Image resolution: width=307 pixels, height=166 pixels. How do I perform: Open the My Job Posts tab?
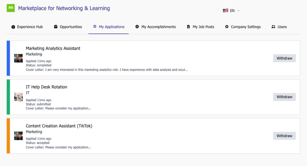coord(200,27)
